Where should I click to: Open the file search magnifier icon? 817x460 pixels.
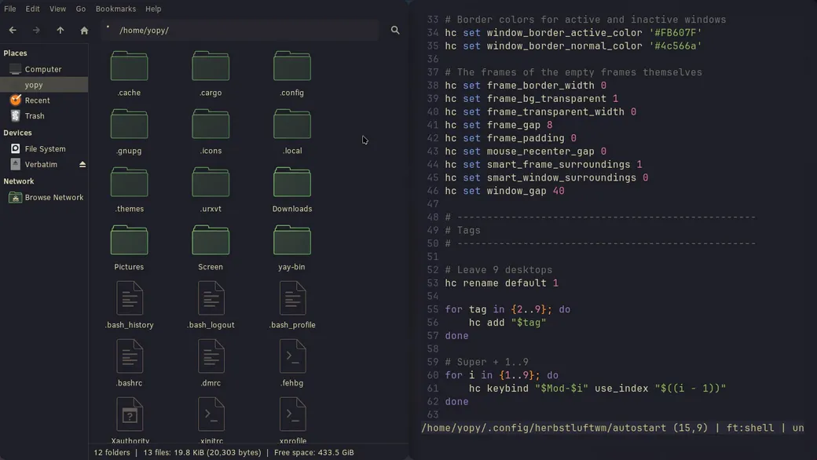click(395, 30)
